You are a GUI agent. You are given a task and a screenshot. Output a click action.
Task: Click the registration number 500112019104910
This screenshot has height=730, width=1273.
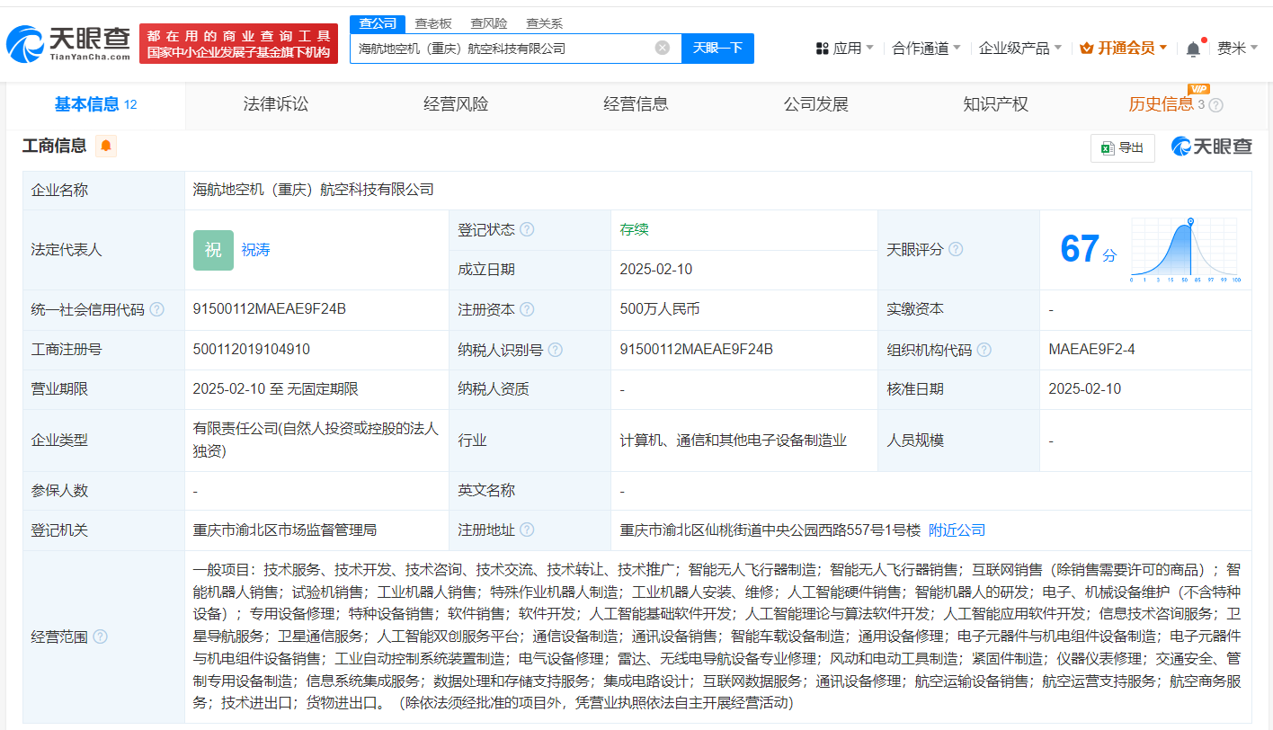click(252, 350)
